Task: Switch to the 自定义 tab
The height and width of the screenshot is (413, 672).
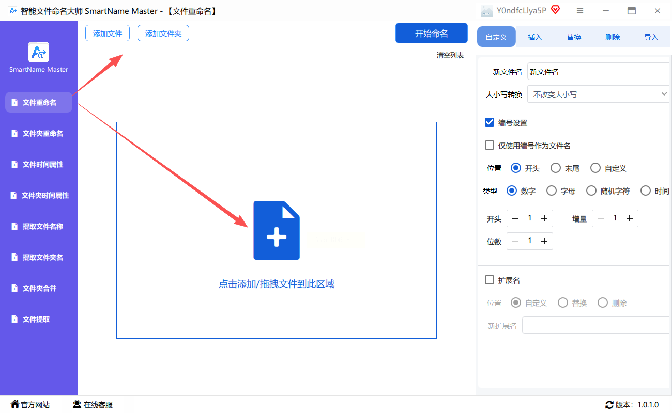Action: click(496, 37)
